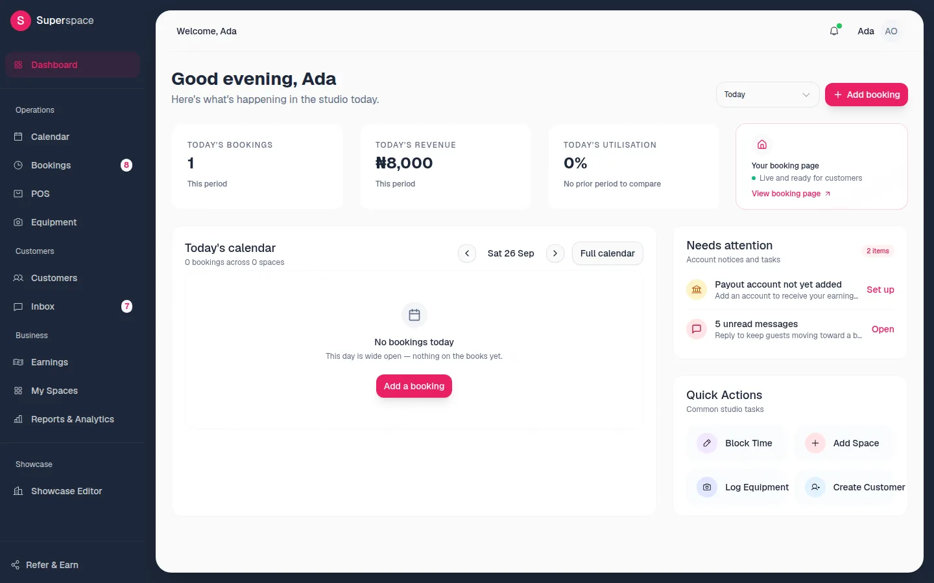Viewport: 934px width, 583px height.
Task: Click the booking page home icon
Action: pyautogui.click(x=762, y=144)
